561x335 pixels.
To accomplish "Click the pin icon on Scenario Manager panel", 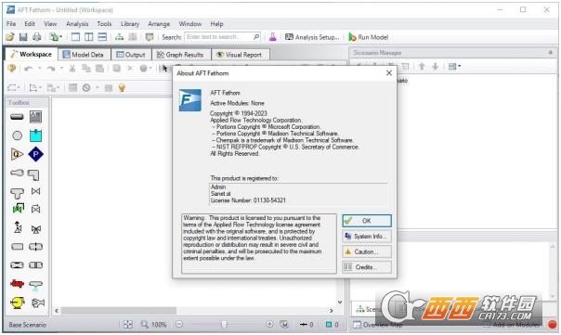I will point(550,52).
